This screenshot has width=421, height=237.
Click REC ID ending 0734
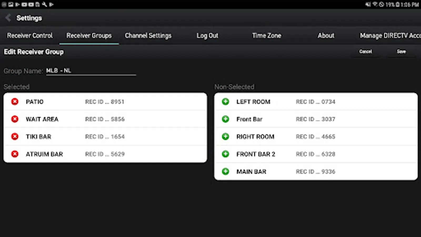coord(315,102)
